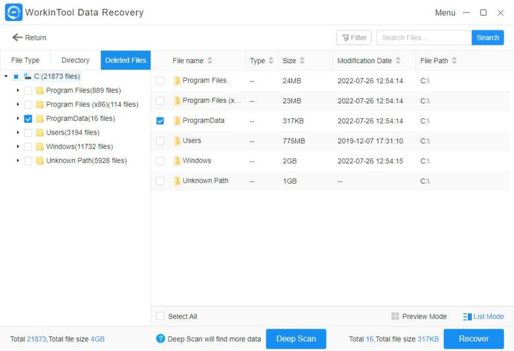This screenshot has height=351, width=514.
Task: Collapse the C: drive tree node
Action: [6, 76]
